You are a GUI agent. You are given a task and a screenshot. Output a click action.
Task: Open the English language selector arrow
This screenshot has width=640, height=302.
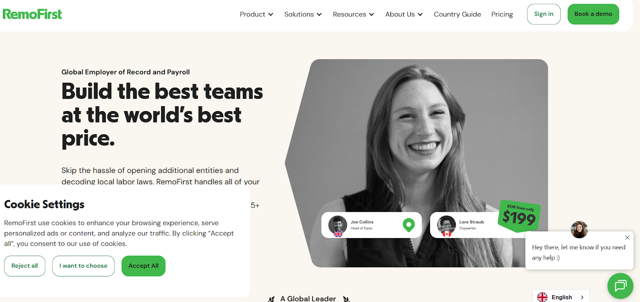coord(582,297)
